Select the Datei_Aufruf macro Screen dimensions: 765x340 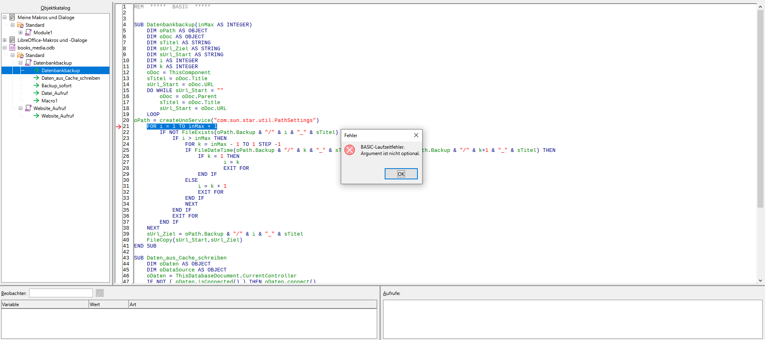[x=55, y=93]
